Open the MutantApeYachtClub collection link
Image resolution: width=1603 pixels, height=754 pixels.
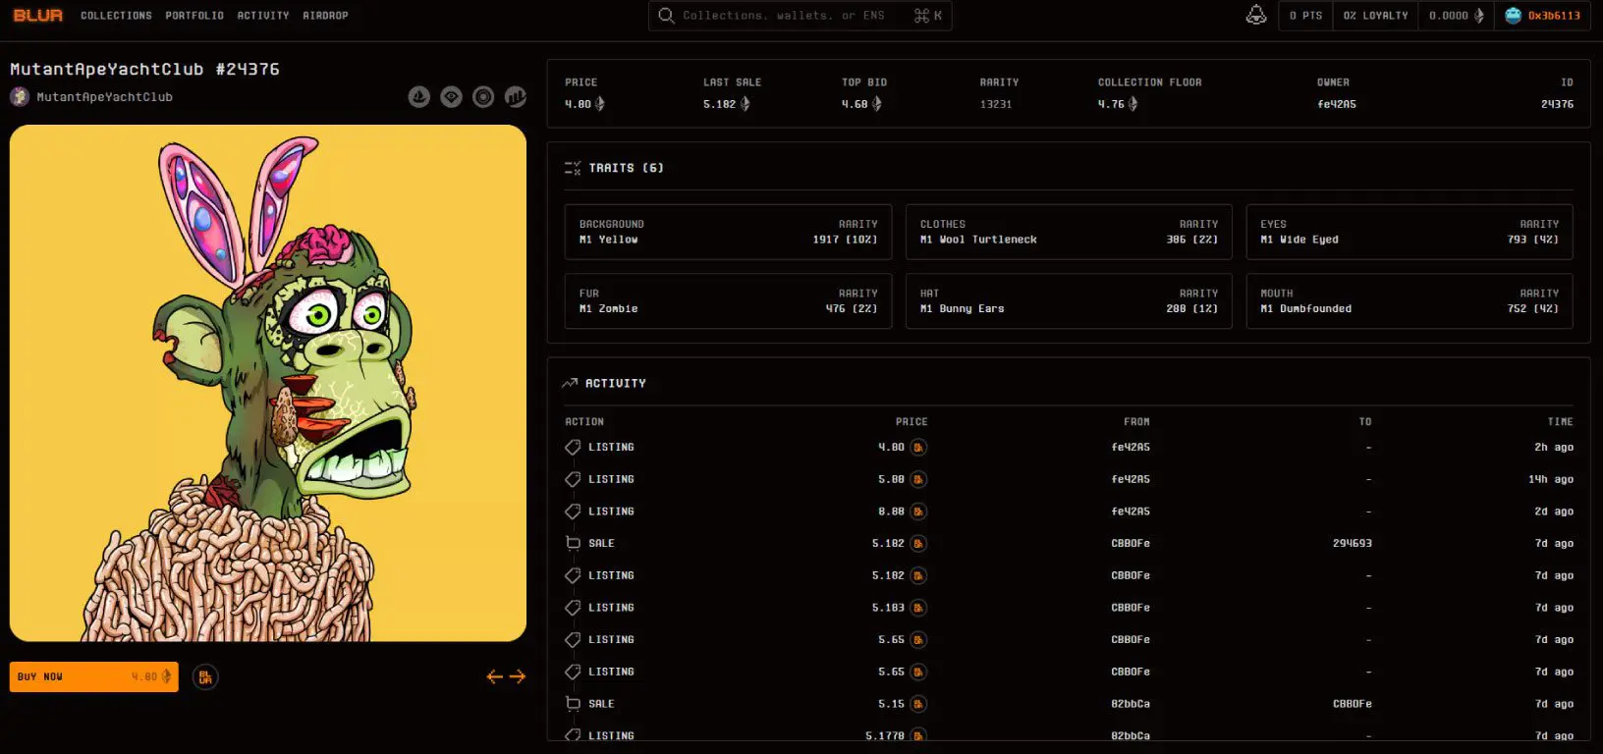click(x=104, y=97)
